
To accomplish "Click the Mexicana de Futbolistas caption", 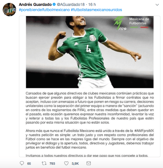I will [x=139, y=21].
